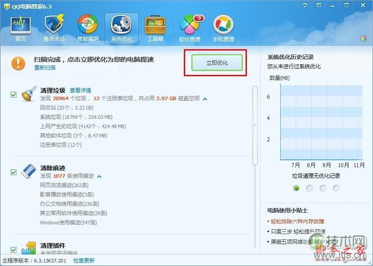Click the orange exclamation warning icon
This screenshot has width=373, height=266.
click(18, 63)
